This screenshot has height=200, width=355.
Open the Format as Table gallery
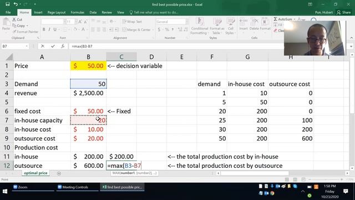[x=217, y=26]
